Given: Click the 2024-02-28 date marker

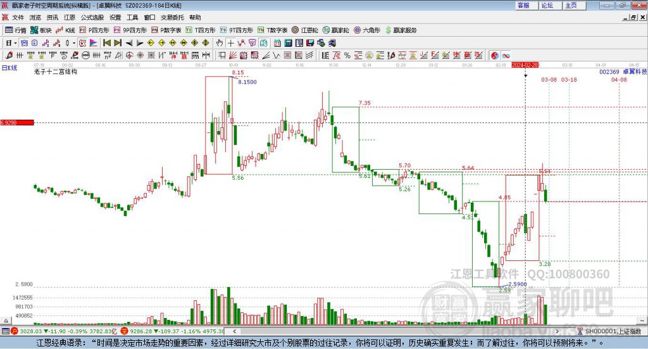Looking at the screenshot, I should [525, 65].
